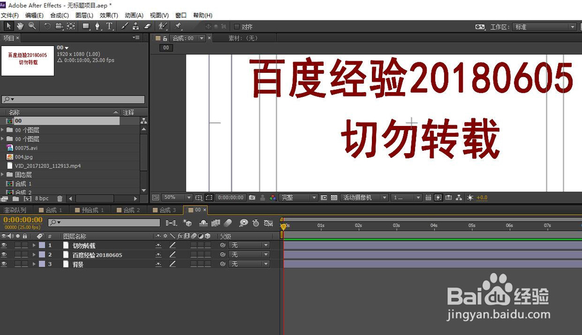Open the 50% magnification dropdown
Screen dimensions: 582x335
point(177,198)
